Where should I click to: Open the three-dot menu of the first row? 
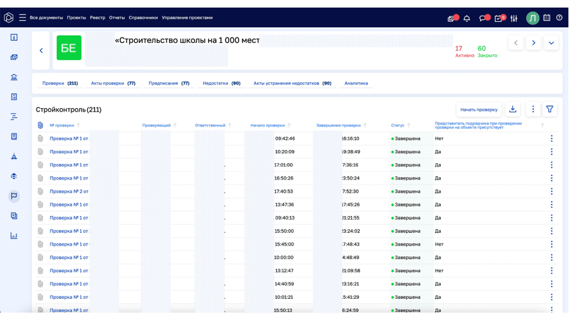(551, 139)
